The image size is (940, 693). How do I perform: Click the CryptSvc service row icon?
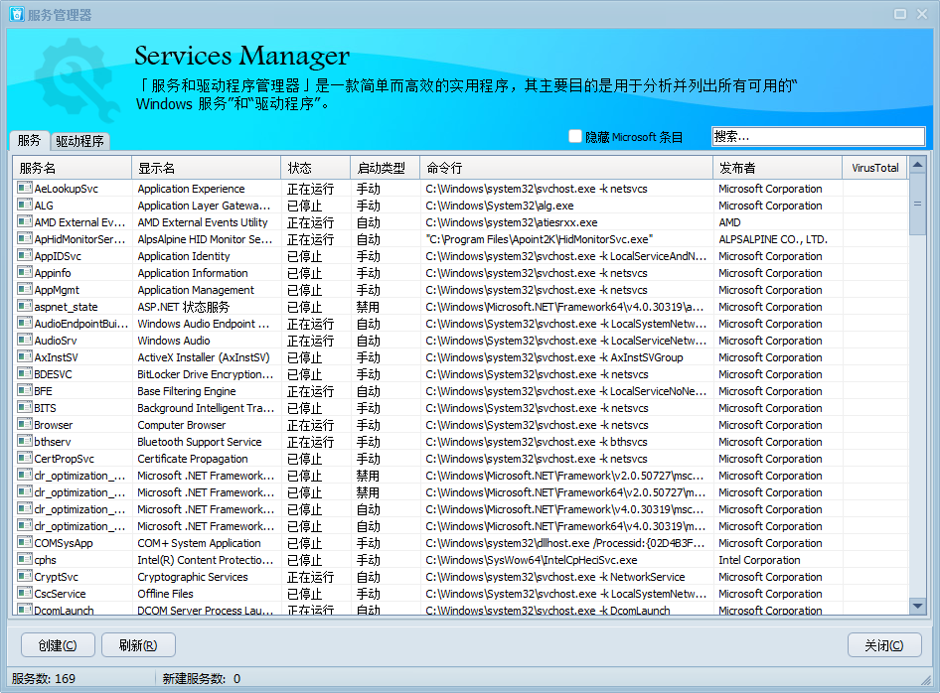click(x=25, y=577)
